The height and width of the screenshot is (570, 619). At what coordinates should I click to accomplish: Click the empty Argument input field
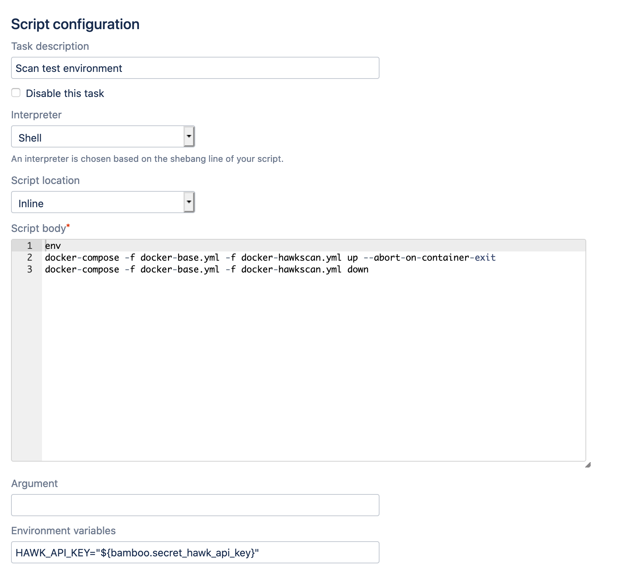195,505
